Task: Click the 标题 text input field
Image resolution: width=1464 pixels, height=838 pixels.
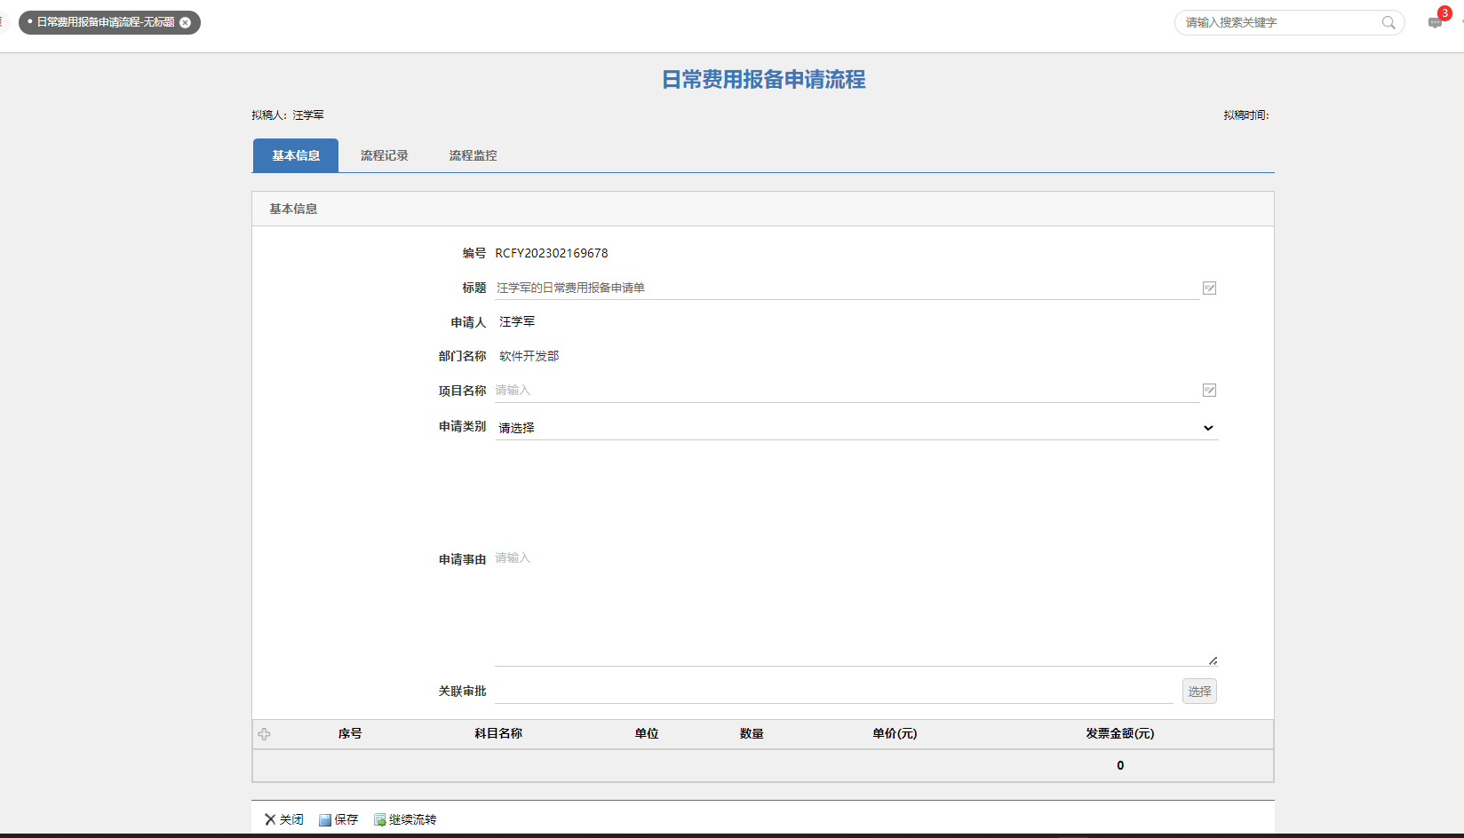Action: [x=846, y=288]
